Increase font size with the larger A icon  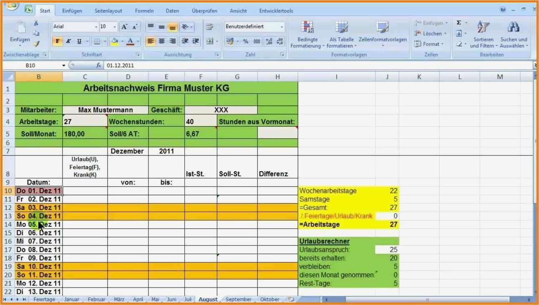point(124,27)
